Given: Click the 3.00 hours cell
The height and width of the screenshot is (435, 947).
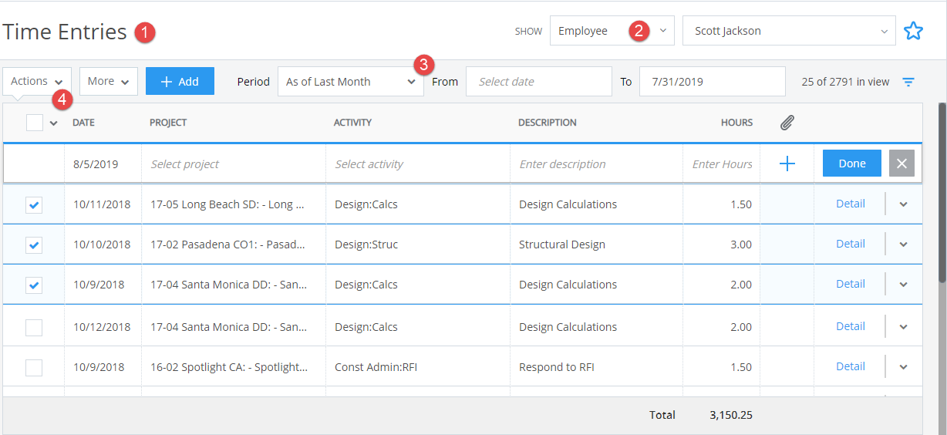Looking at the screenshot, I should click(722, 244).
